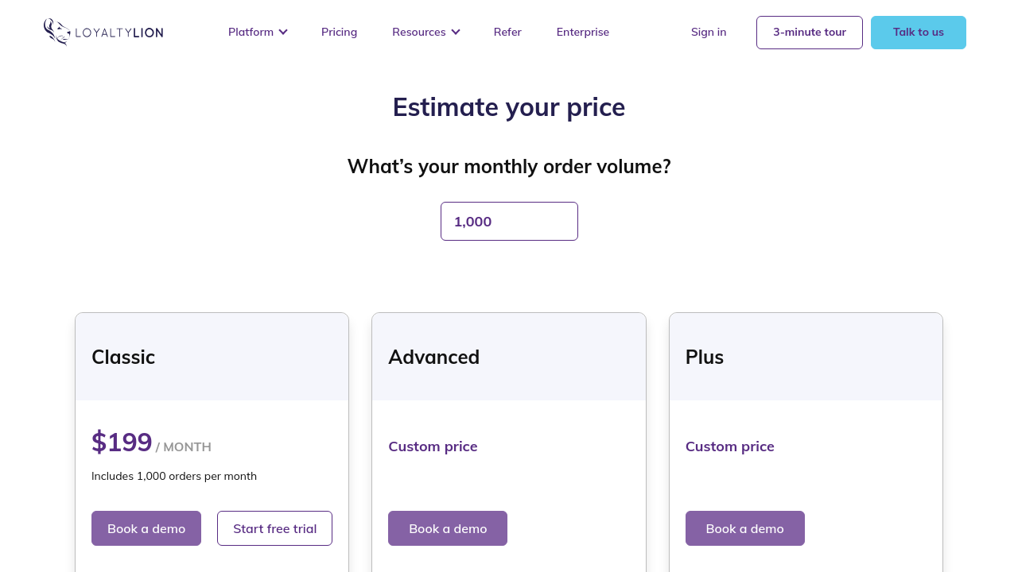Click the Advanced plan heading
This screenshot has height=572, width=1018.
coord(433,357)
